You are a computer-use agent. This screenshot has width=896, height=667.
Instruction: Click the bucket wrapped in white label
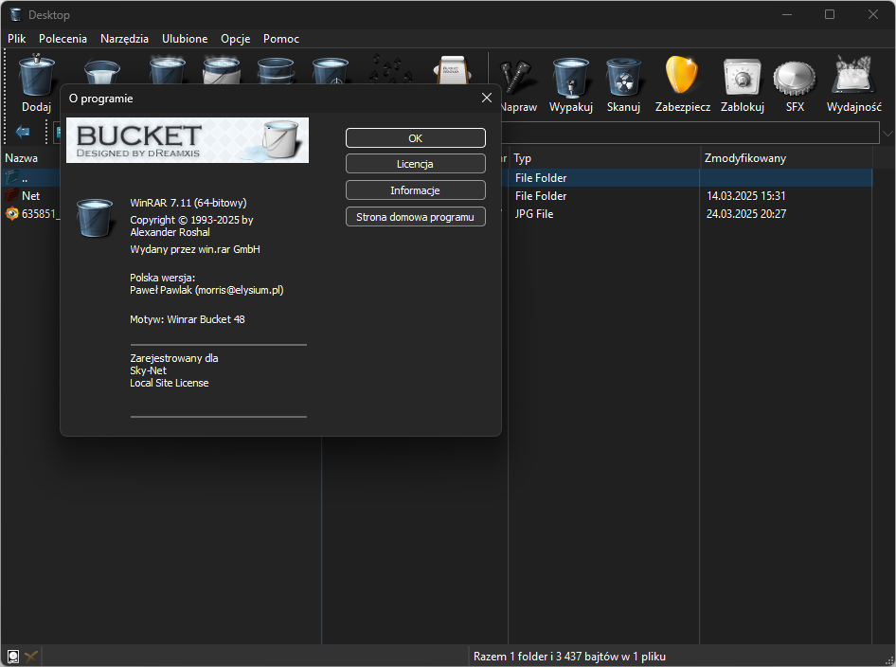221,70
